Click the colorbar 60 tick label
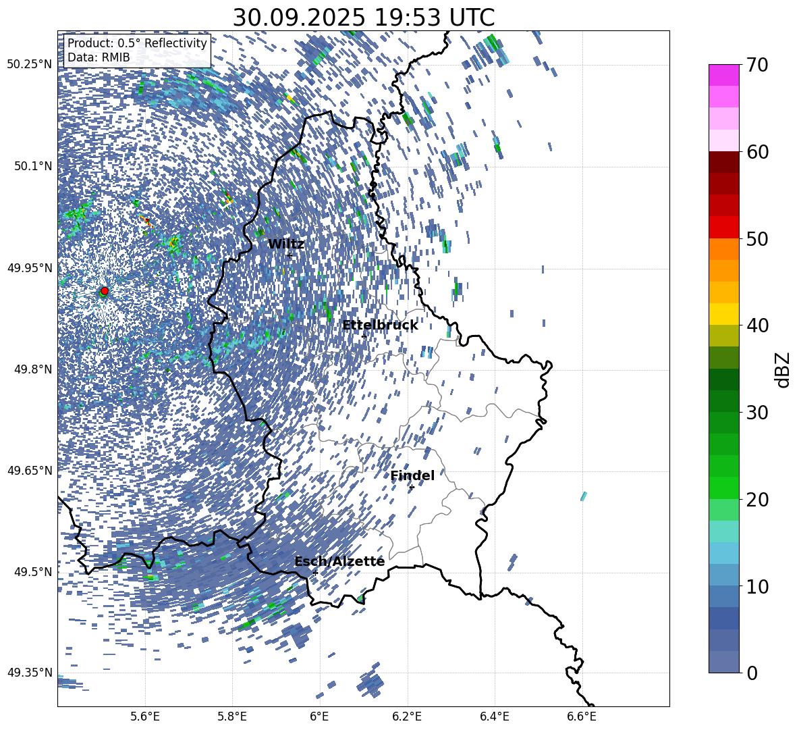The image size is (799, 730). [758, 152]
